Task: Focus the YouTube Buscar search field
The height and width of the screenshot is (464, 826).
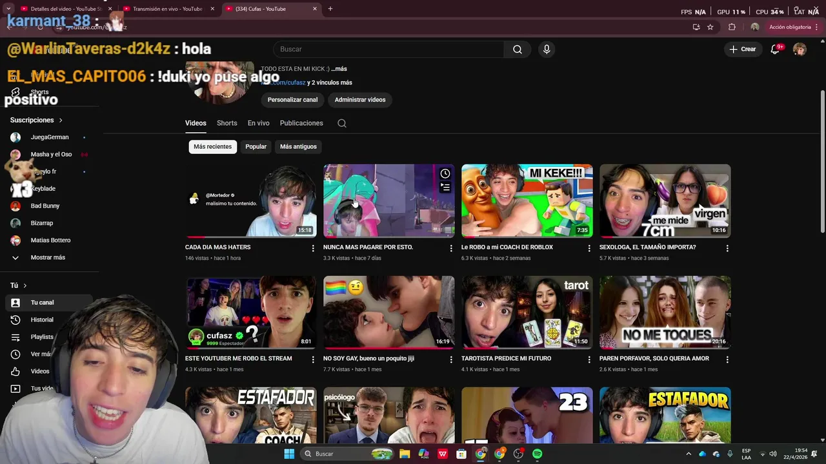Action: tap(388, 50)
